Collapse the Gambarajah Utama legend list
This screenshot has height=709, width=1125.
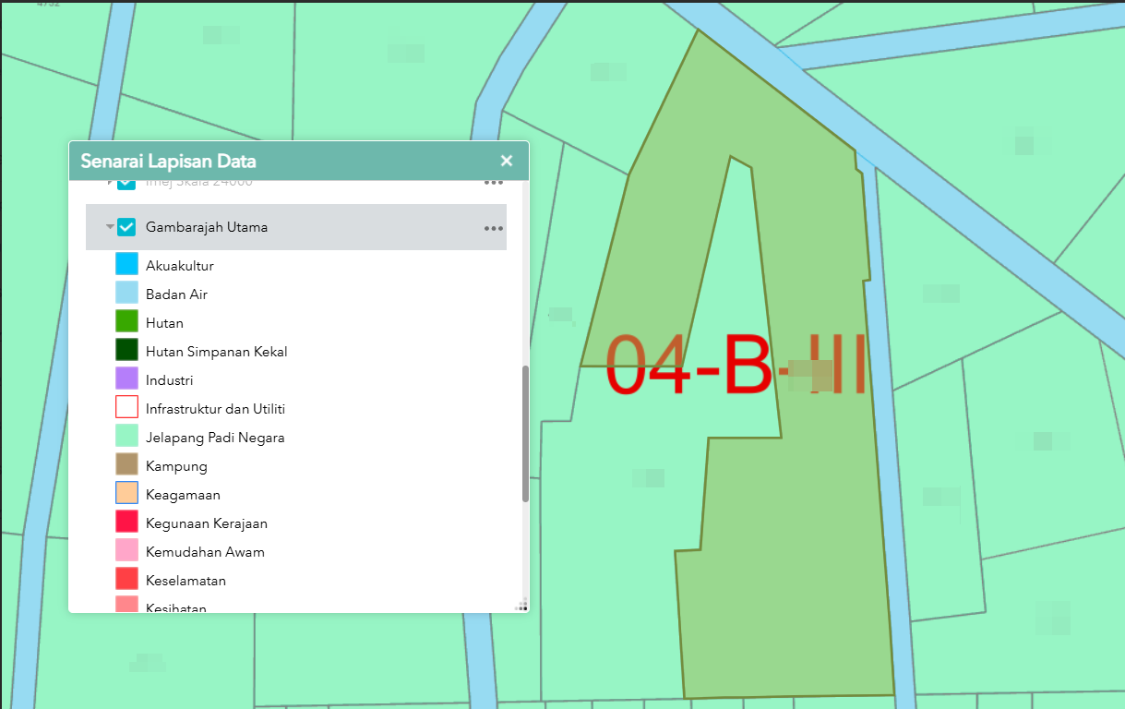coord(110,227)
